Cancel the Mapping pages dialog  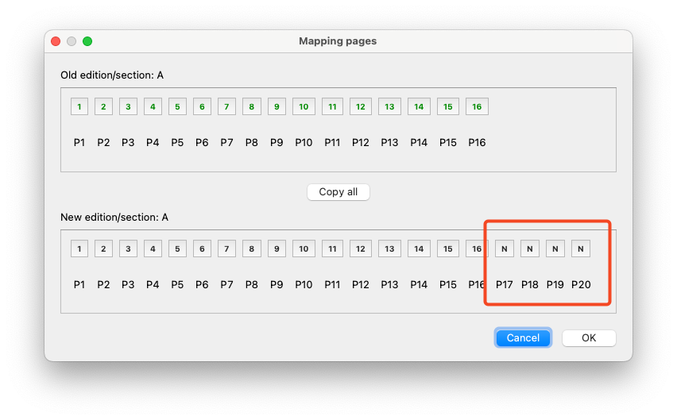point(523,338)
